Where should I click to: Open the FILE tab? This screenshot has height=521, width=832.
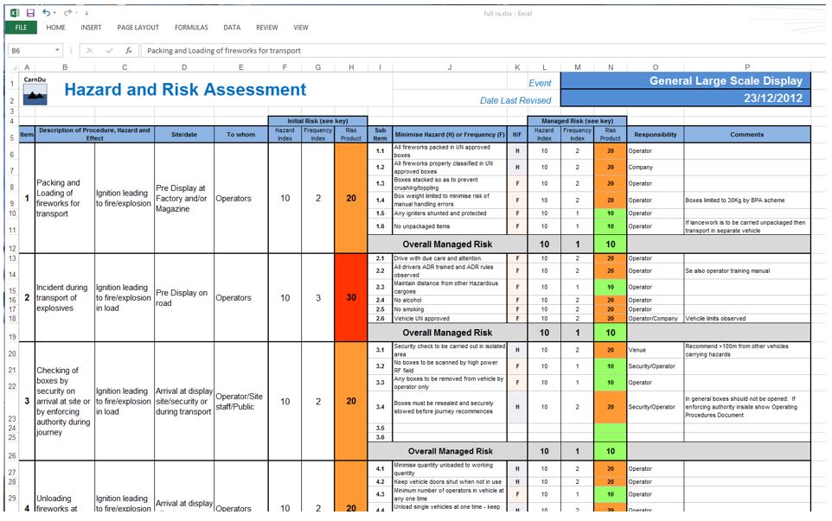pos(21,28)
